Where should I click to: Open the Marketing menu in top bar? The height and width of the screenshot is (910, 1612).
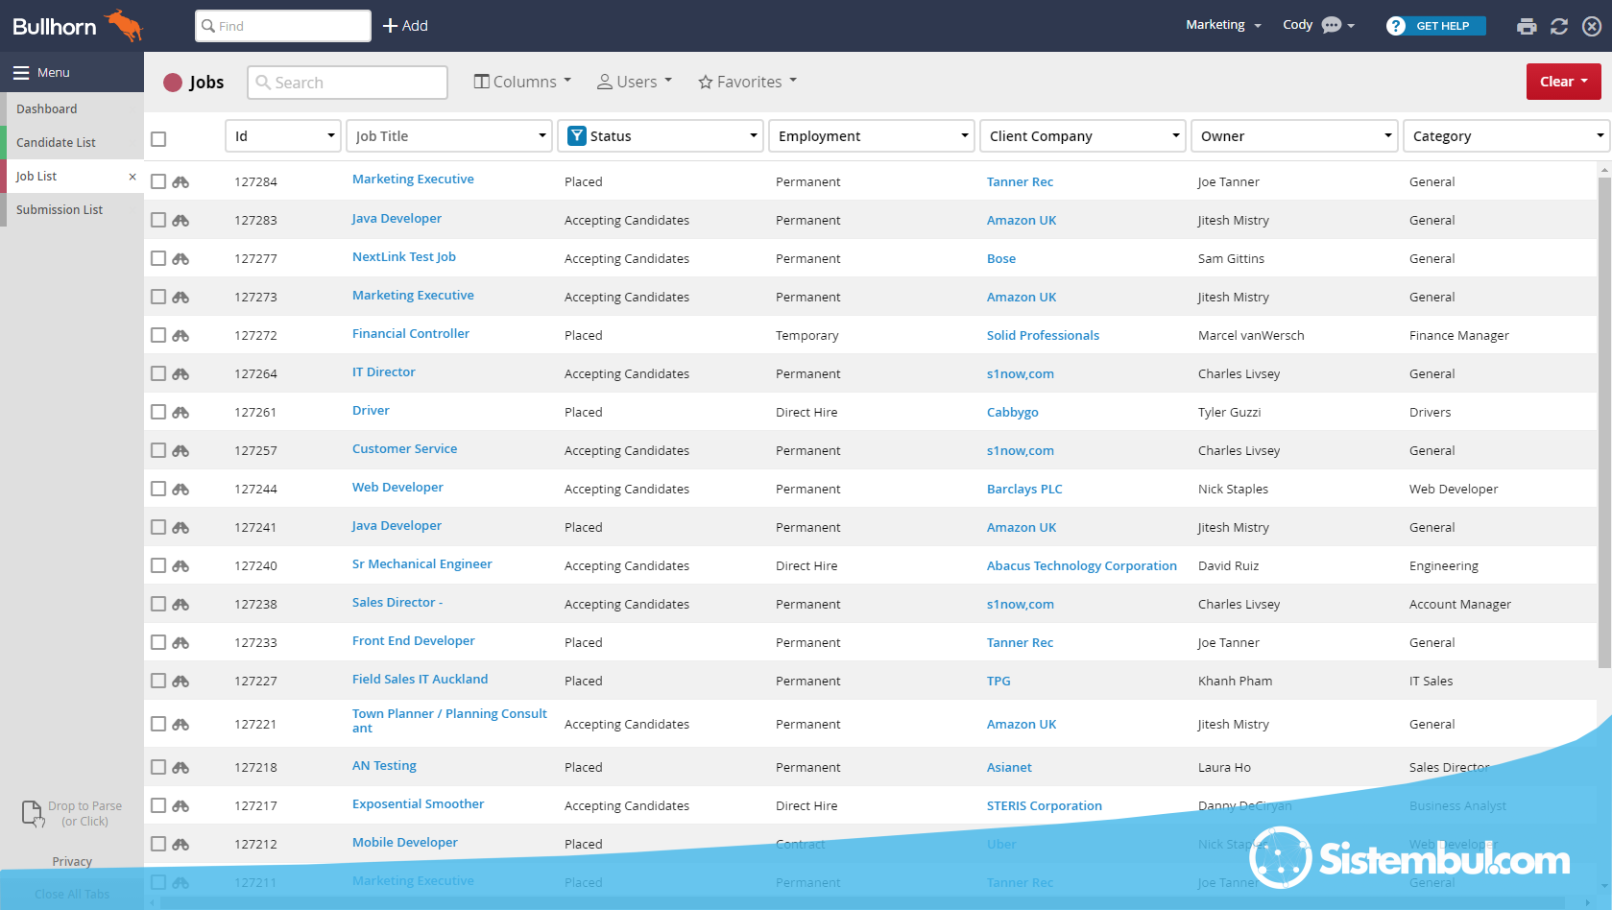[x=1223, y=25]
